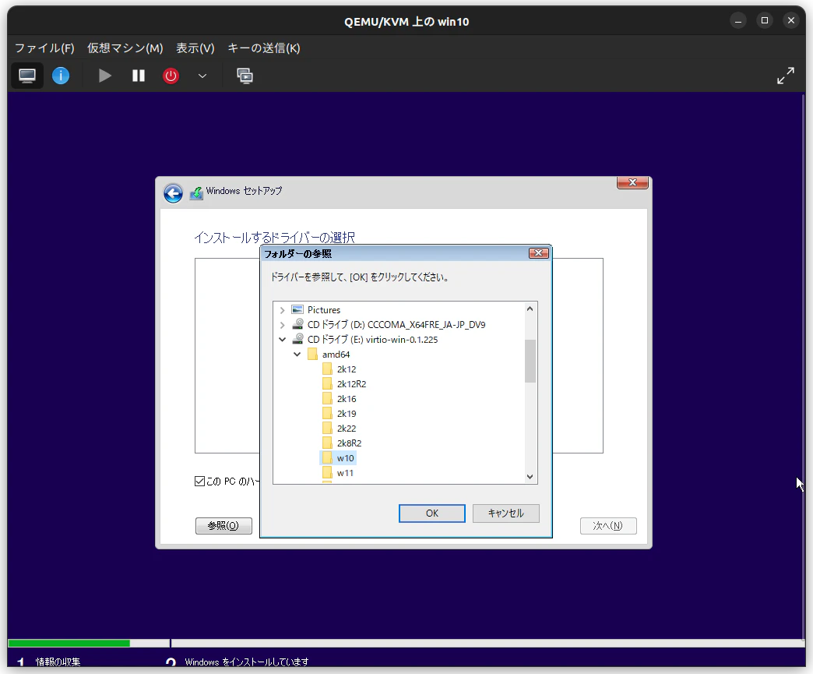This screenshot has width=813, height=674.
Task: Close the Windows セットアップ window
Action: tap(632, 182)
